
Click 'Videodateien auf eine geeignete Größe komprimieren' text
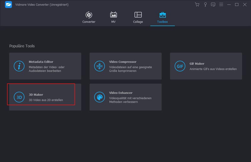click(131, 69)
